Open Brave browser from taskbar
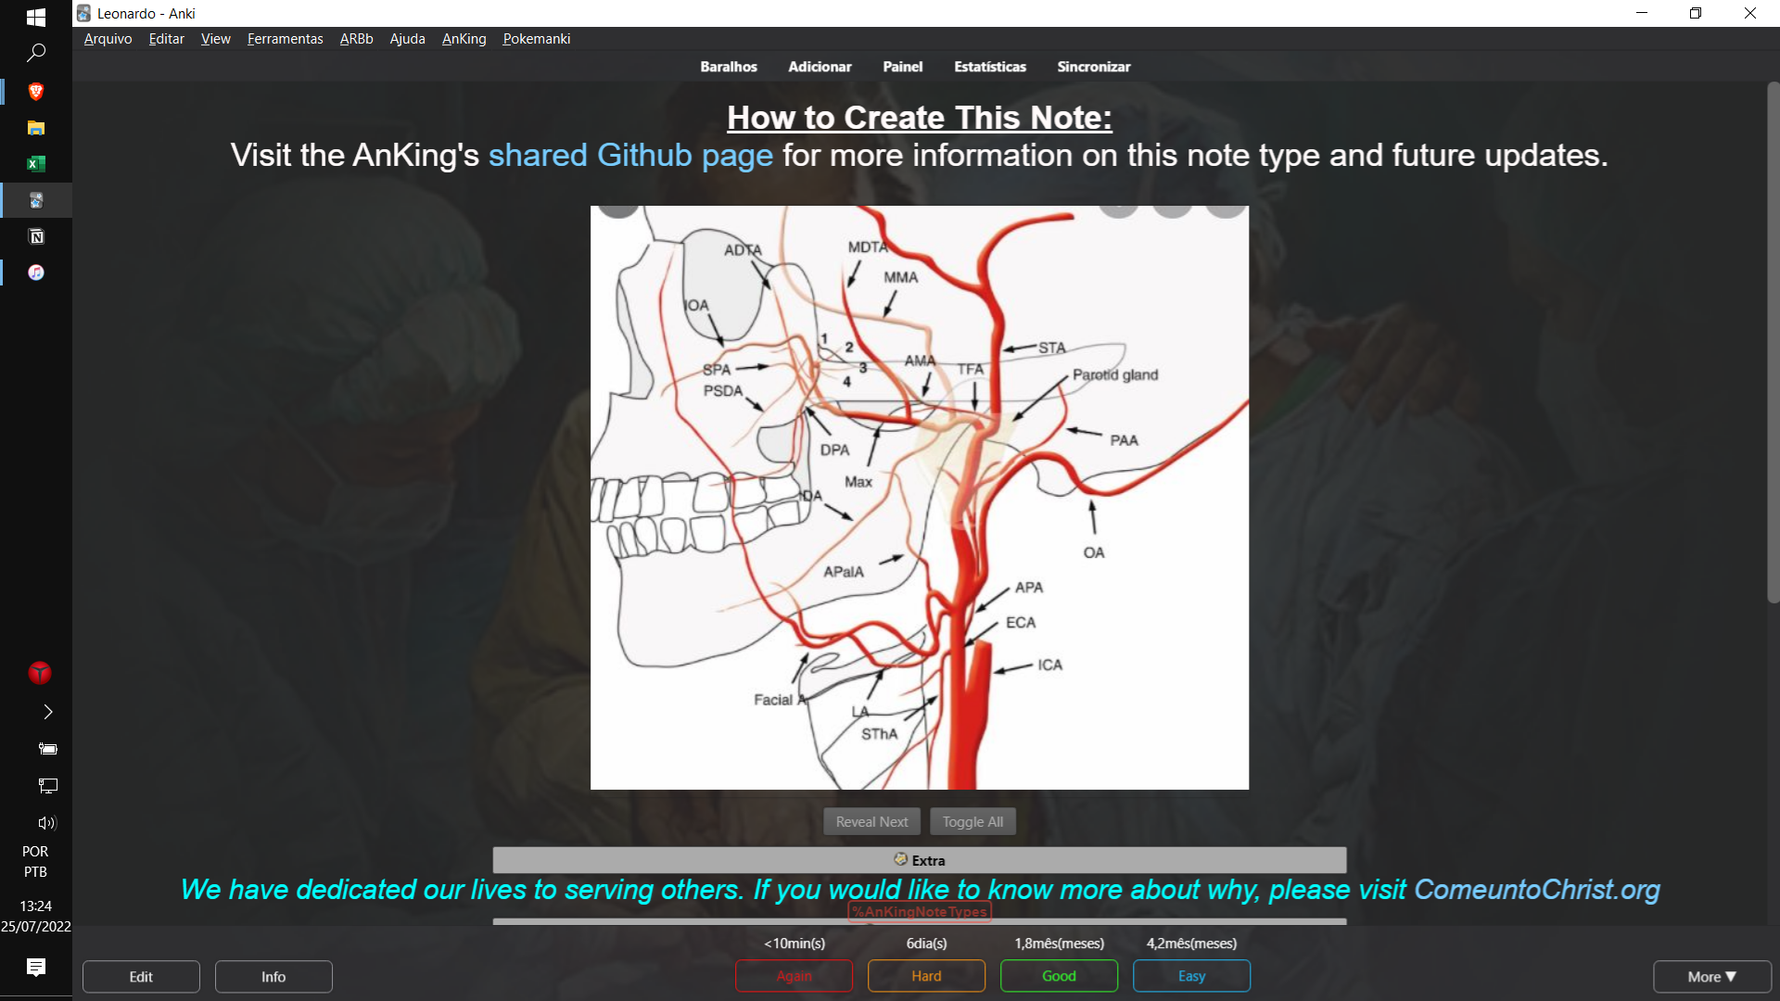 [36, 91]
